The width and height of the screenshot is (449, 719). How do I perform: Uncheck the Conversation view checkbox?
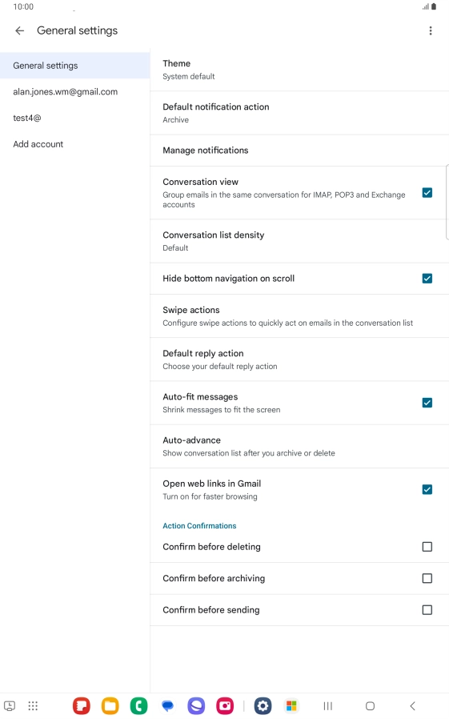pos(427,193)
